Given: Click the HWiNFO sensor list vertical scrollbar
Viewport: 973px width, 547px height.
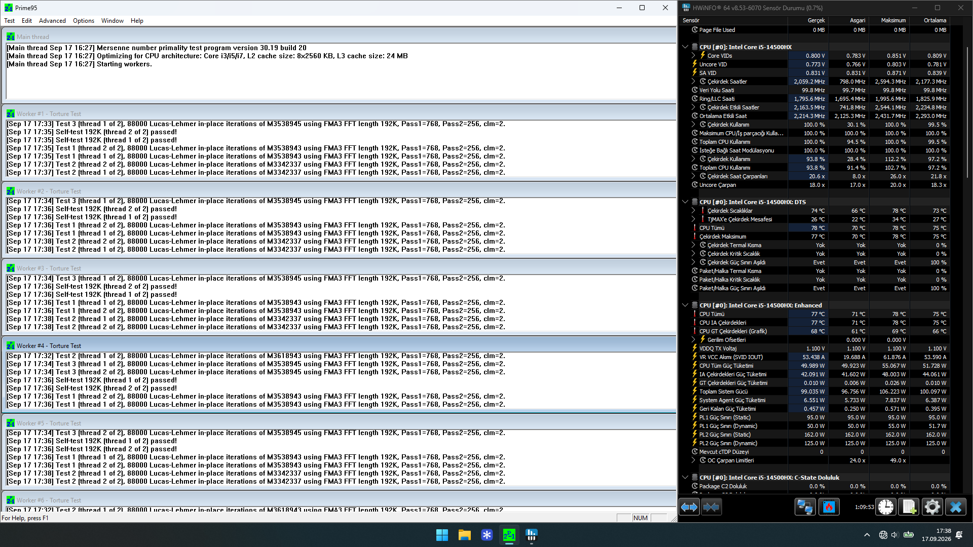Looking at the screenshot, I should point(968,113).
